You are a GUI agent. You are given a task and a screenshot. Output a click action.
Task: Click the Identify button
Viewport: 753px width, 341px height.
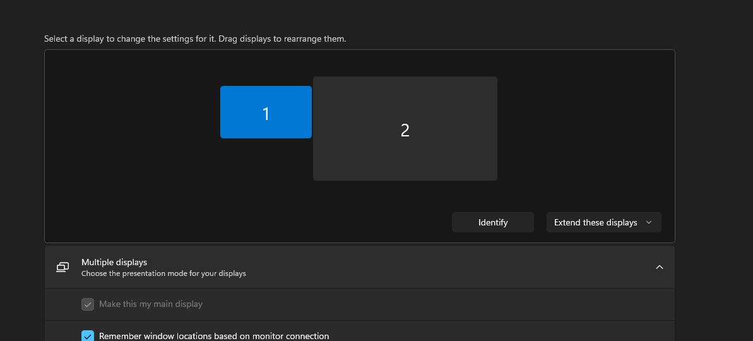[x=493, y=222]
